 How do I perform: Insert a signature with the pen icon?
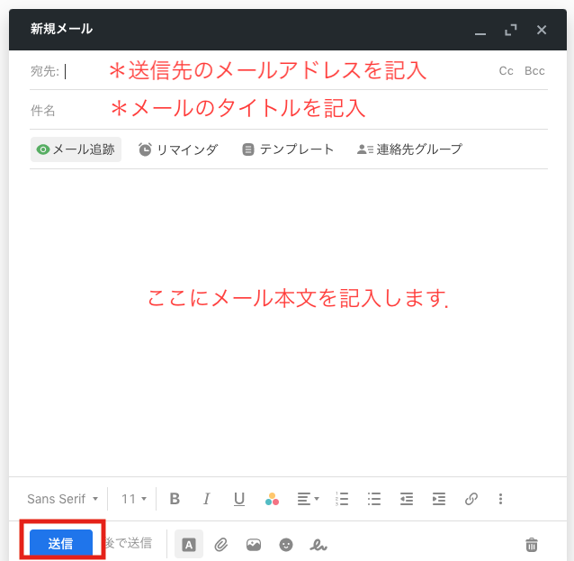pos(318,544)
